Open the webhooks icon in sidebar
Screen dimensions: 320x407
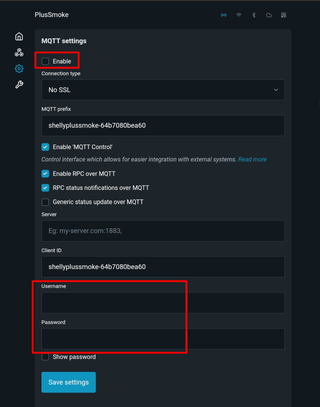click(19, 53)
